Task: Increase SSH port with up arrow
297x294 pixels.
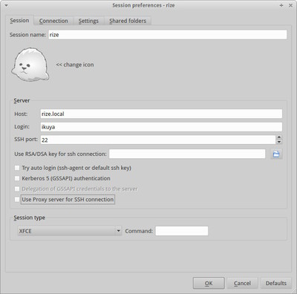Action: coord(279,137)
